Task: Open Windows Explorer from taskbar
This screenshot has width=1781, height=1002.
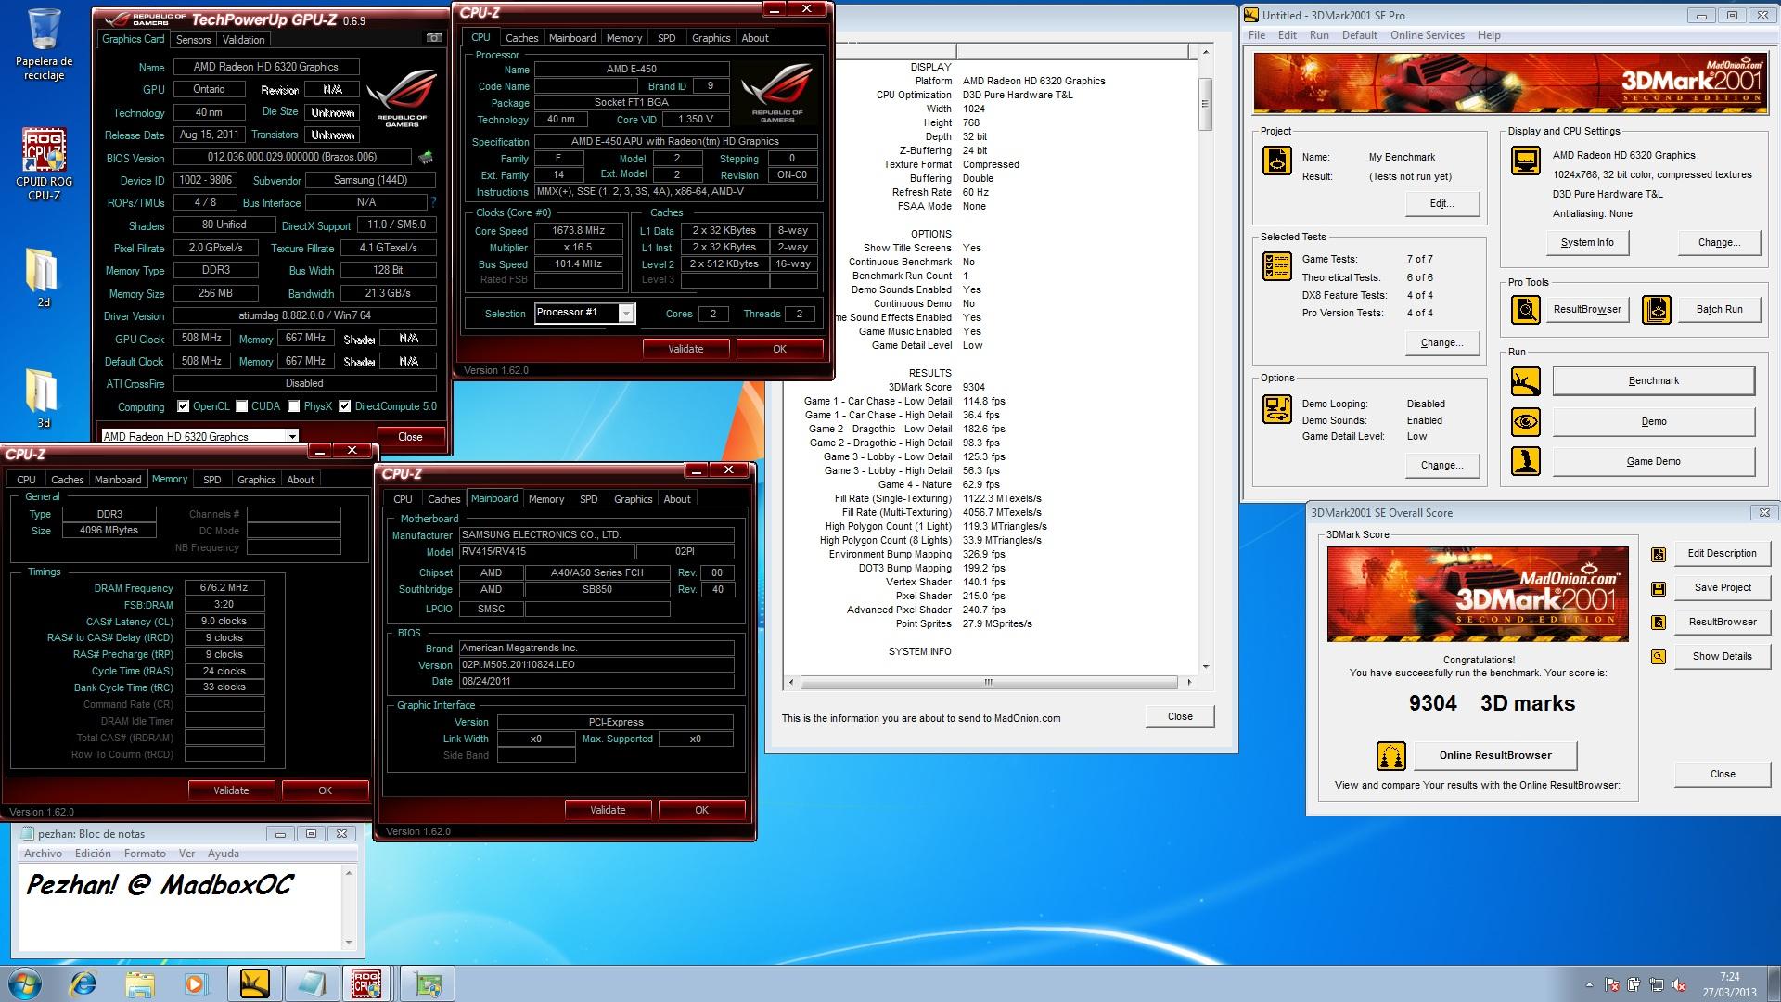Action: click(140, 983)
